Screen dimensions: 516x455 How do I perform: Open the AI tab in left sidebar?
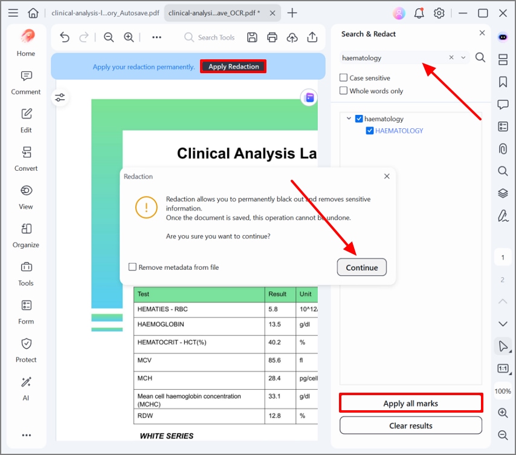(26, 389)
